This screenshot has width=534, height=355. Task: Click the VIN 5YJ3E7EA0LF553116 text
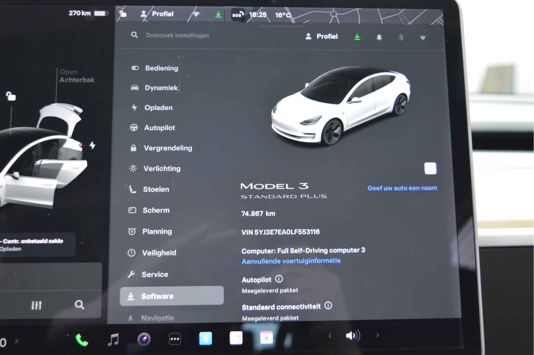pos(280,232)
